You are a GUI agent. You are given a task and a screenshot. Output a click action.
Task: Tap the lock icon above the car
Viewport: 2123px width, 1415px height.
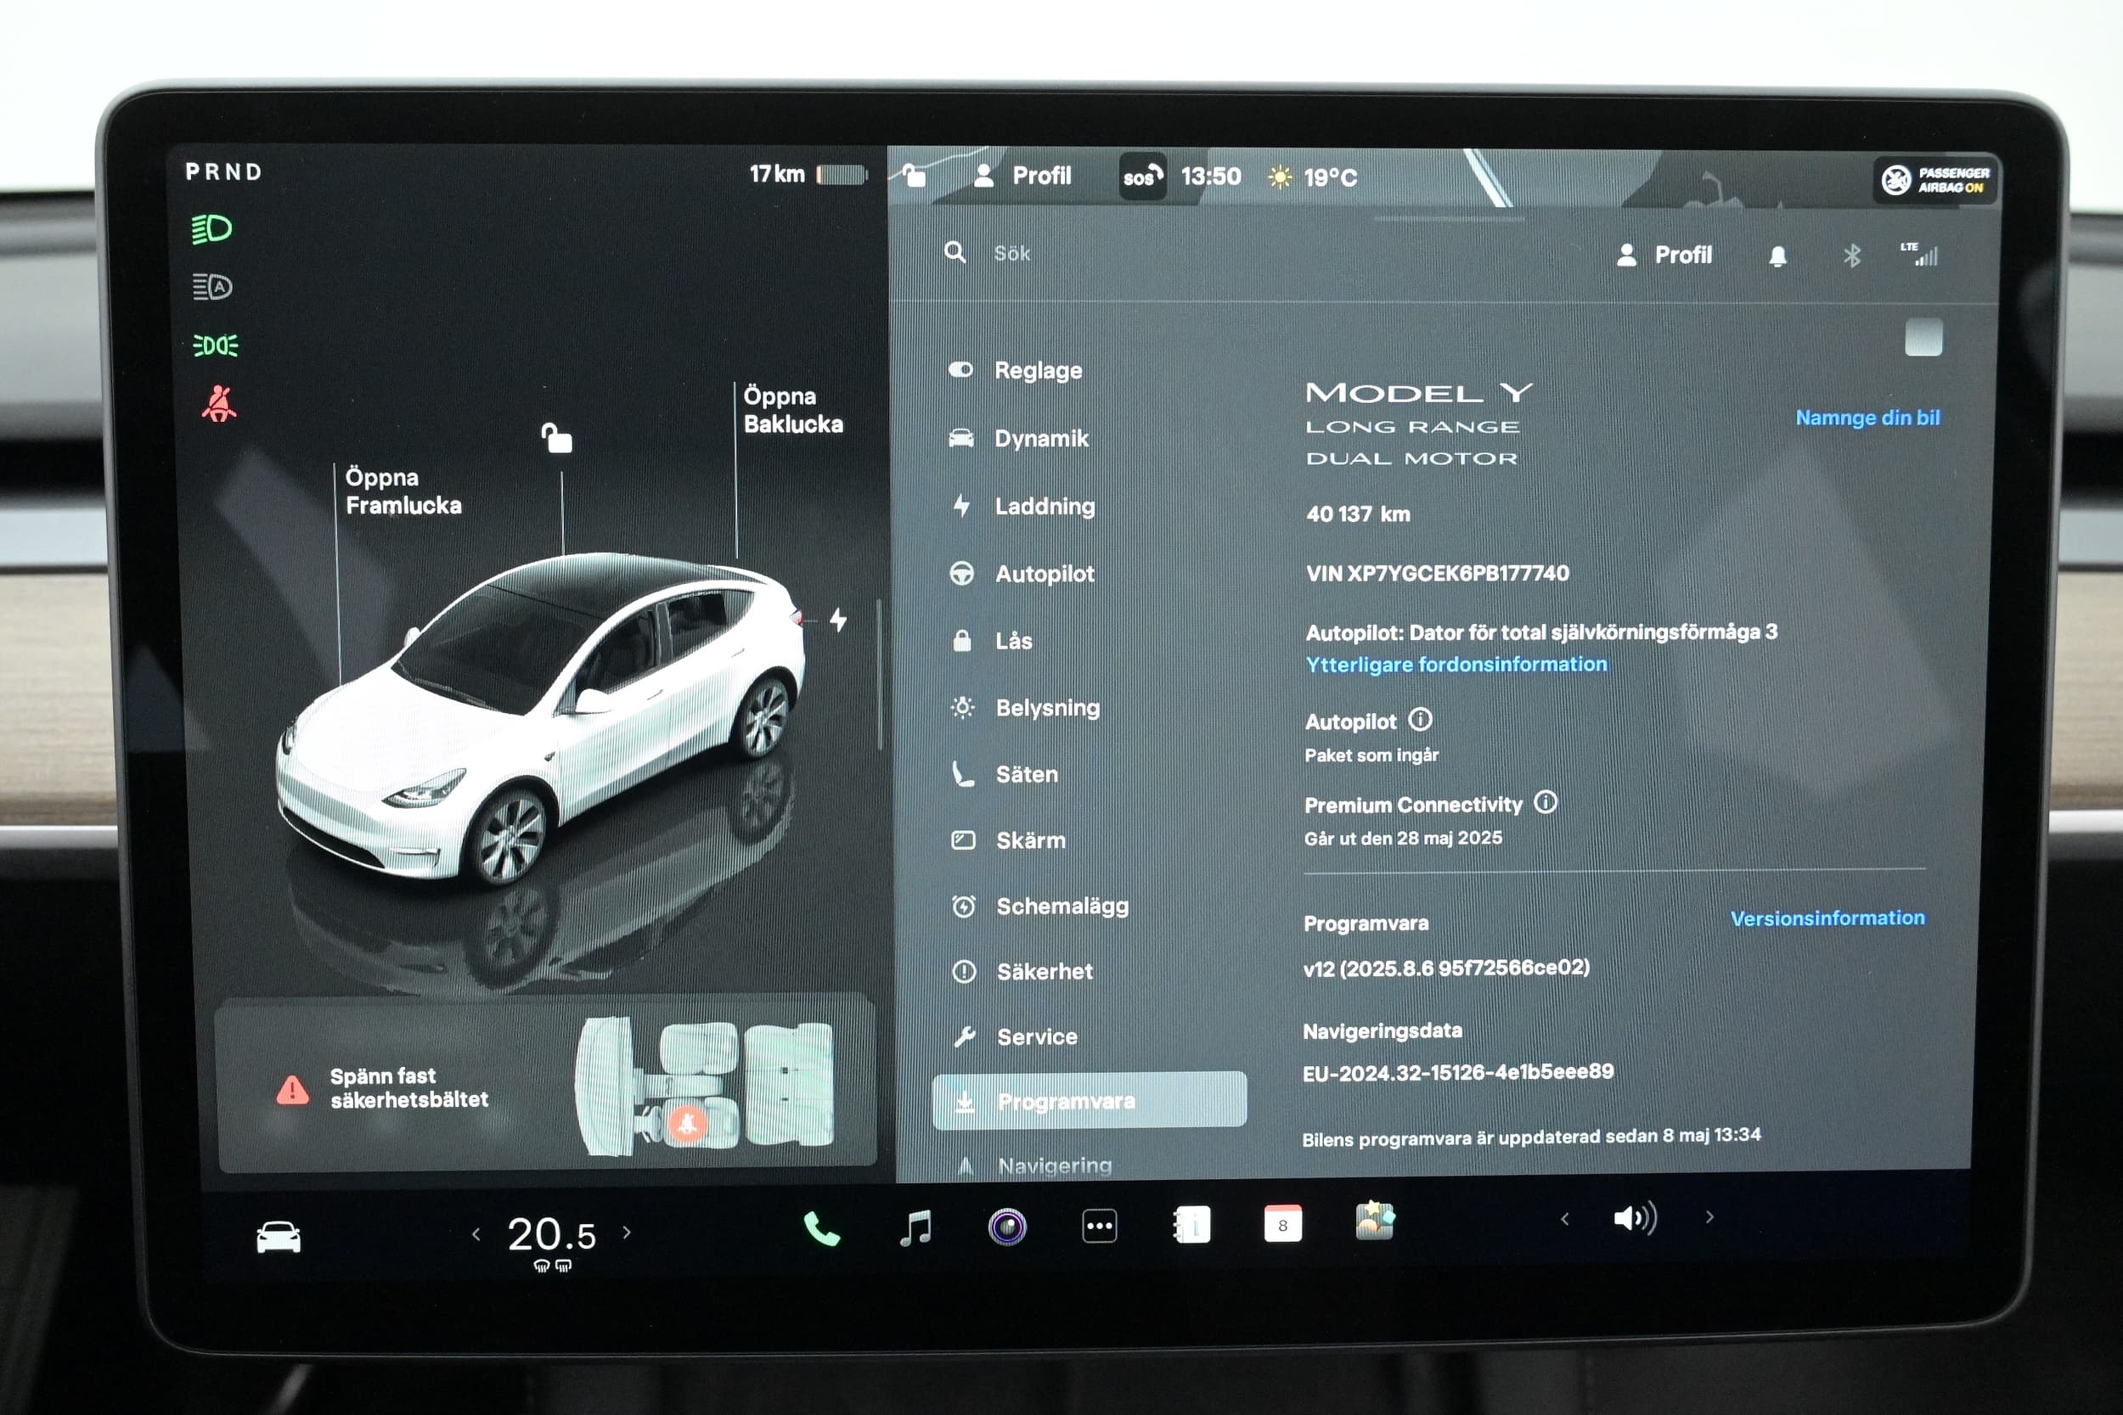point(557,438)
